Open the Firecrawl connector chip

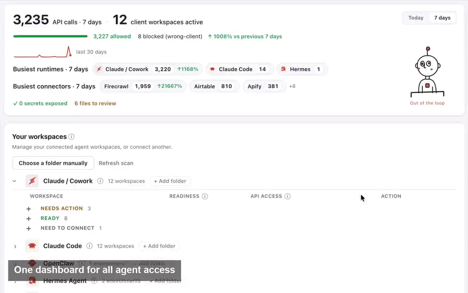[143, 86]
